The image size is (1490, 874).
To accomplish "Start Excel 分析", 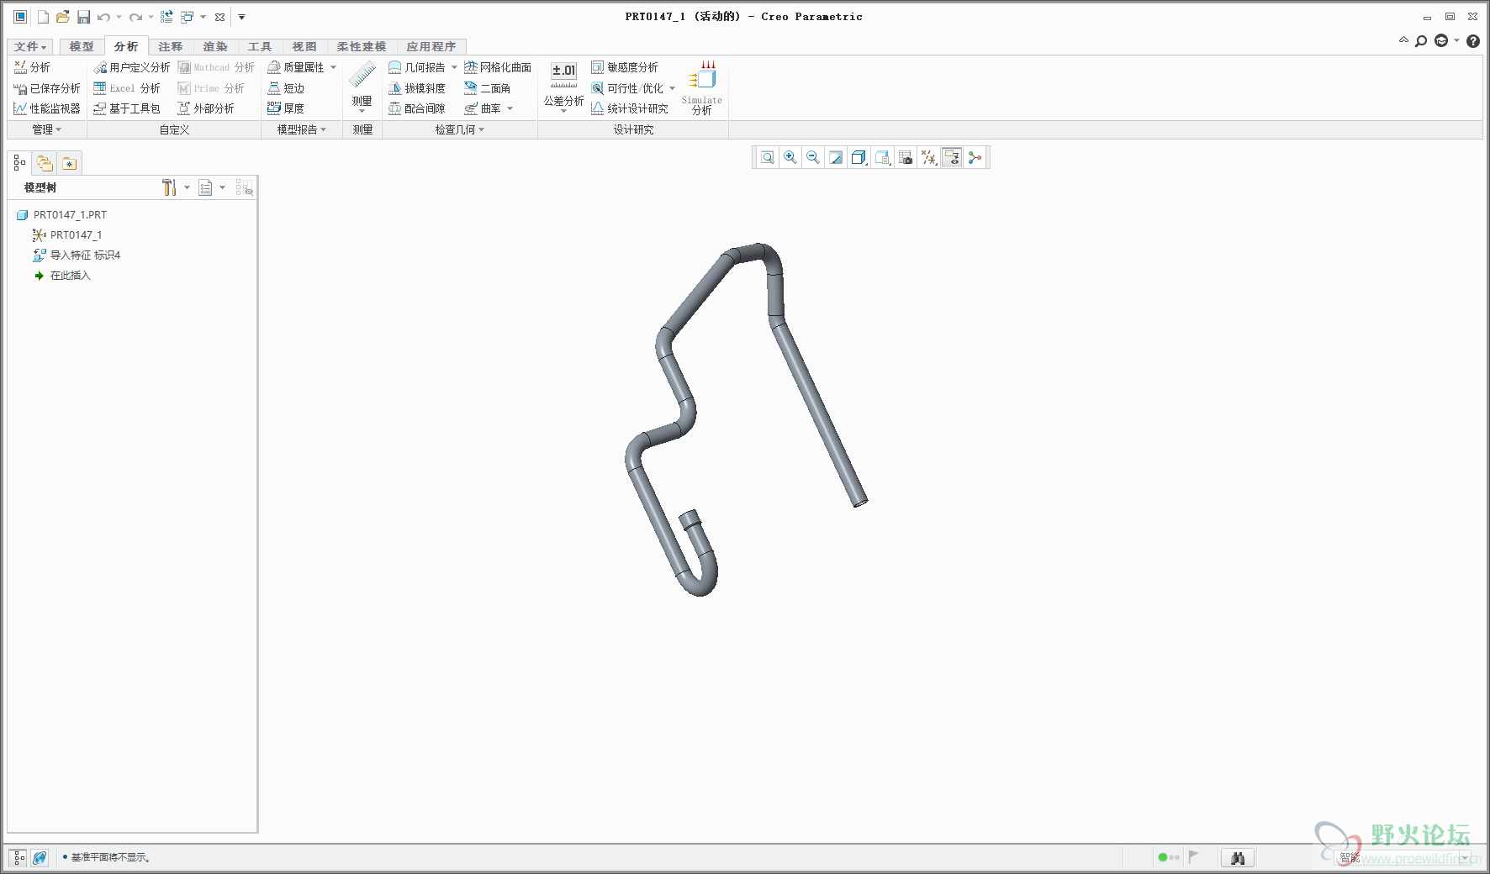I will (127, 88).
